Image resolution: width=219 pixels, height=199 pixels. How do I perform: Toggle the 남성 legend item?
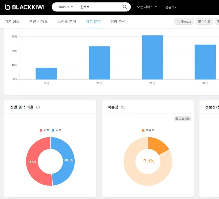pos(56,130)
